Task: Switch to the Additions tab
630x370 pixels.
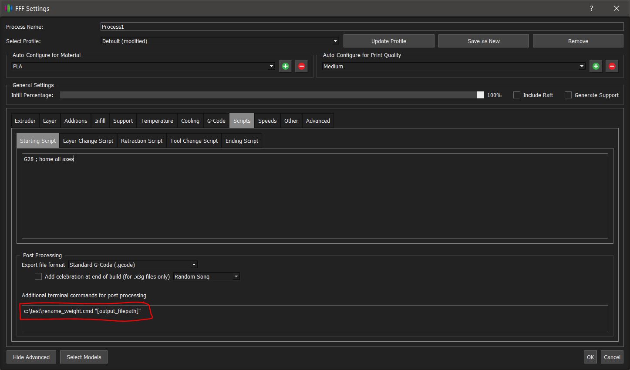Action: [x=76, y=121]
